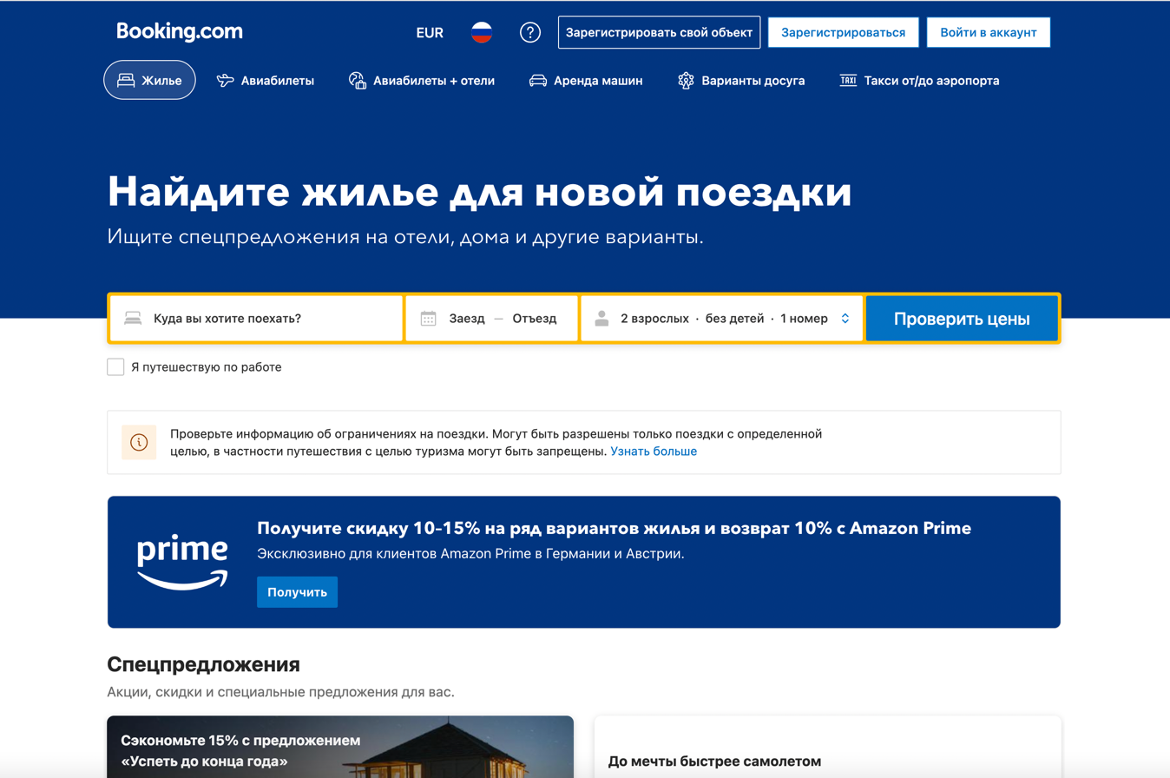Expand the guests and rooms selector arrows

coord(845,319)
